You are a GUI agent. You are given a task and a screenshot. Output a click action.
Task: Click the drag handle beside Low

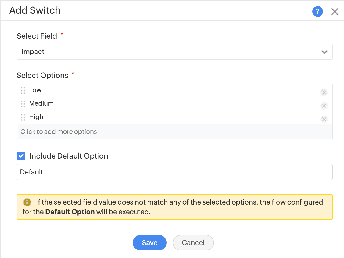[x=23, y=90]
